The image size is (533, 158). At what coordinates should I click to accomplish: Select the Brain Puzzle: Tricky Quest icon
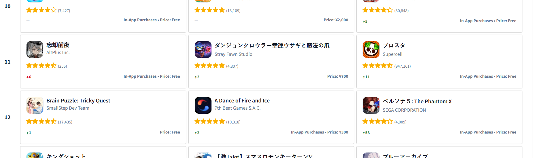35,105
